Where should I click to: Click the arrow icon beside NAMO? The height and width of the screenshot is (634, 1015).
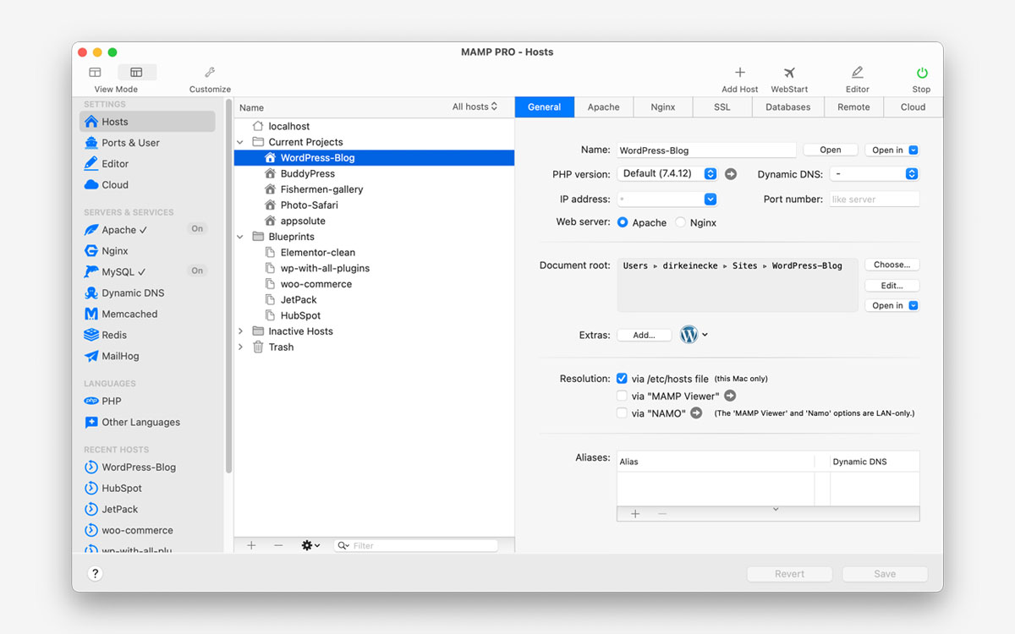696,413
